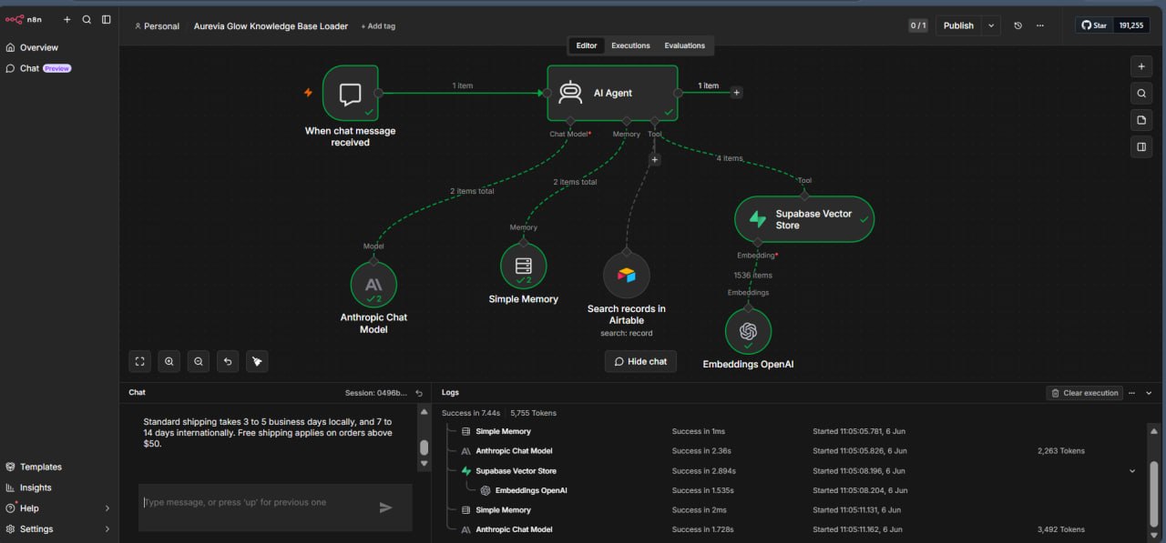This screenshot has width=1166, height=543.
Task: Open search from sidebar magnifier icon
Action: click(87, 19)
